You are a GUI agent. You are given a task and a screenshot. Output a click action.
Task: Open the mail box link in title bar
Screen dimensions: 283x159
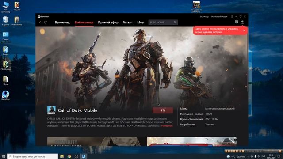[219, 17]
